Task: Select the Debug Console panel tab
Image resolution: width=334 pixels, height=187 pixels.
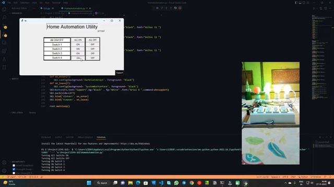Action: tap(85, 137)
